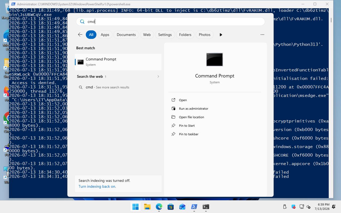341x213 pixels.
Task: Click the PowerShell icon in the title bar
Action: point(13,4)
